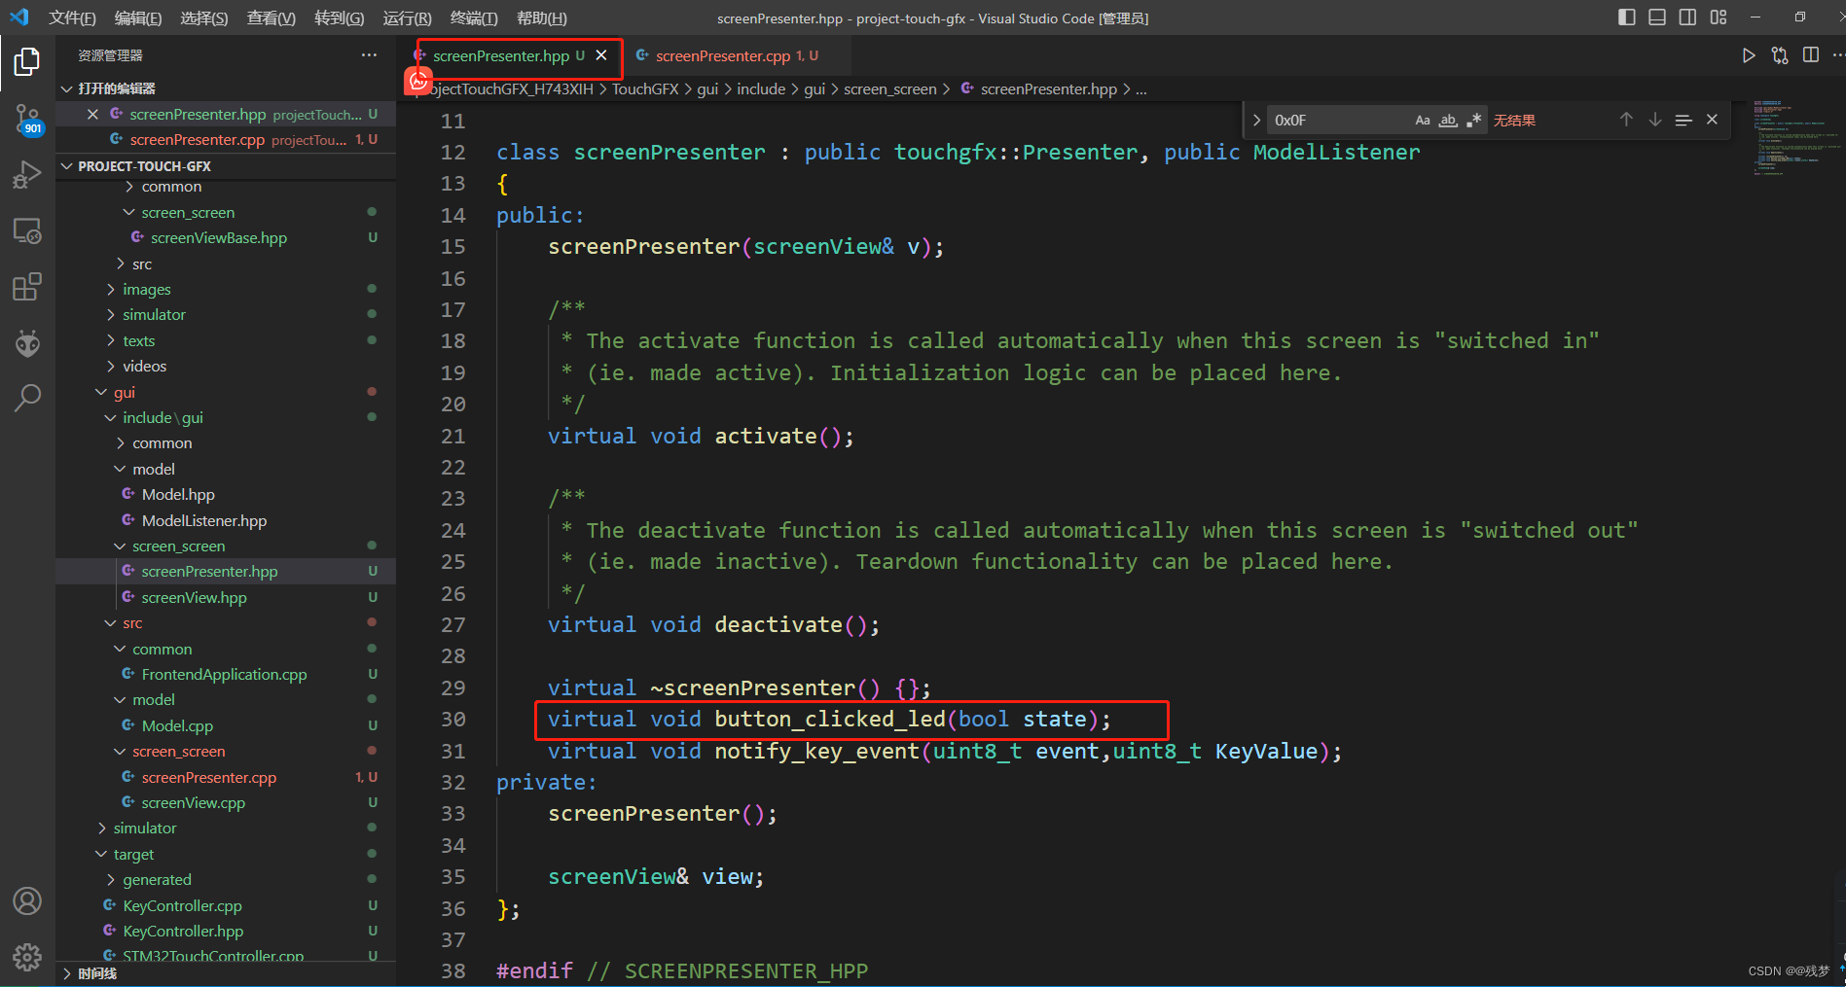Screen dimensions: 1846x987
Task: Open the 编辑(E) menu
Action: 138,18
